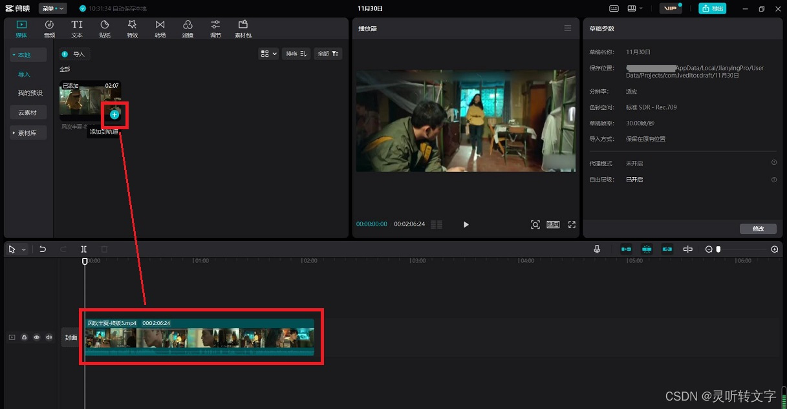Toggle preview axis on timeline
The width and height of the screenshot is (787, 409).
point(688,249)
